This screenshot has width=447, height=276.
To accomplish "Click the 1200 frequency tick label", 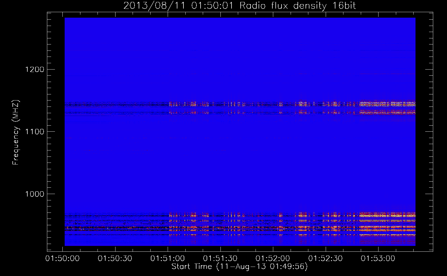I will point(35,69).
